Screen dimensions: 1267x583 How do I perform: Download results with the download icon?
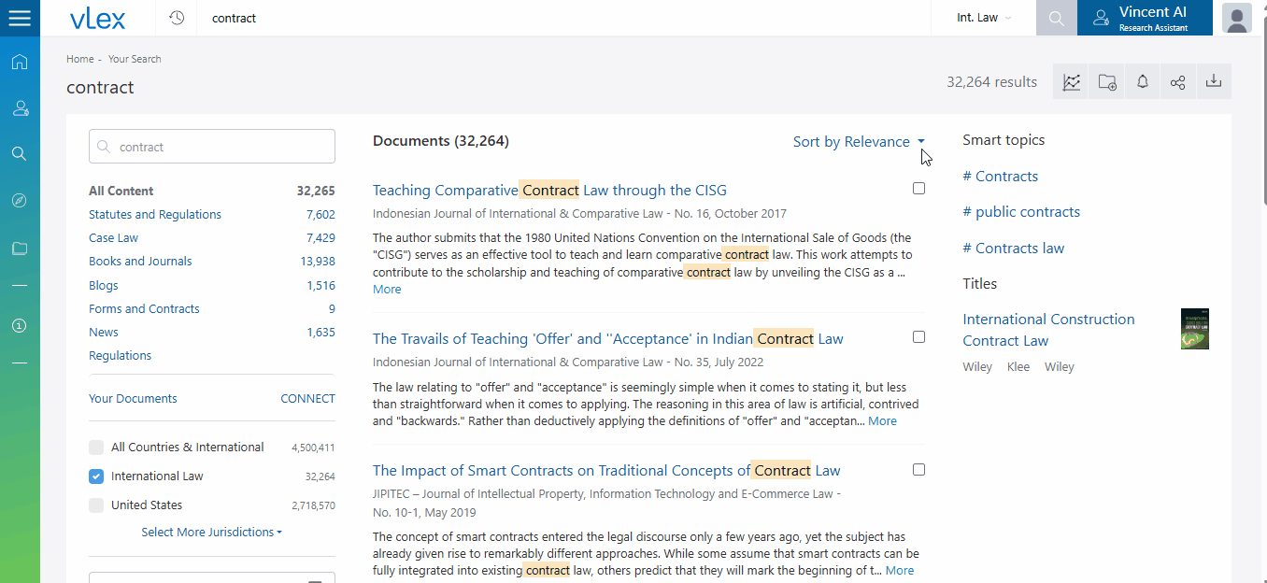(x=1213, y=81)
